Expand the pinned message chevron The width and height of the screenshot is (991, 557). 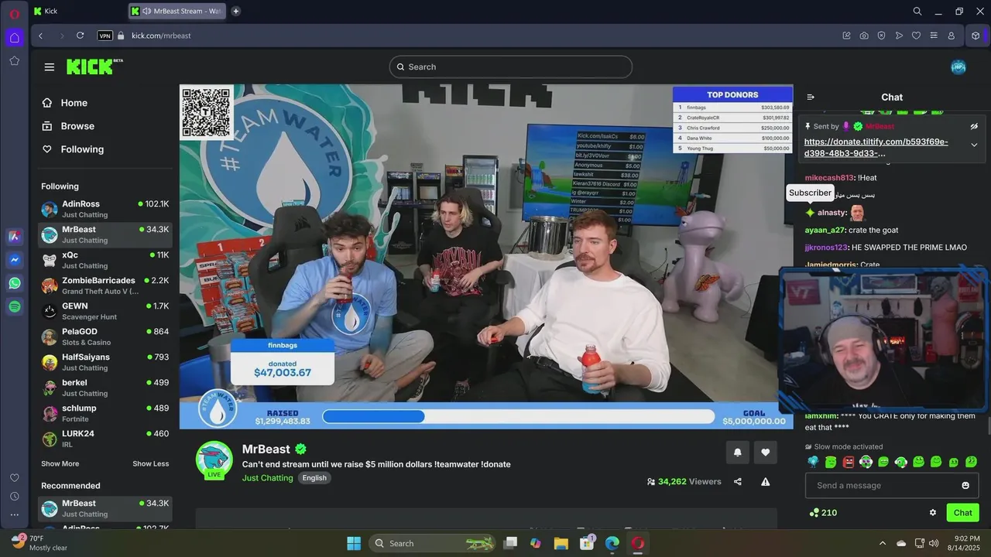974,145
